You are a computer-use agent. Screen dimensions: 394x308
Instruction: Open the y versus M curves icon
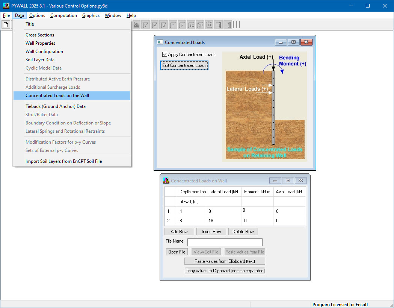pos(200,24)
